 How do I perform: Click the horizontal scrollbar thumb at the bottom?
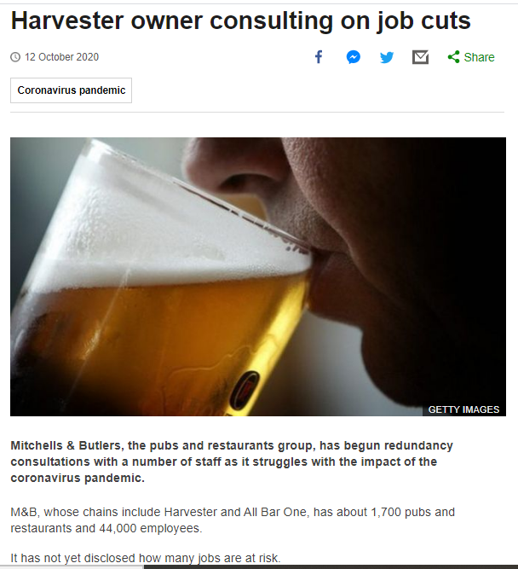pos(331,566)
